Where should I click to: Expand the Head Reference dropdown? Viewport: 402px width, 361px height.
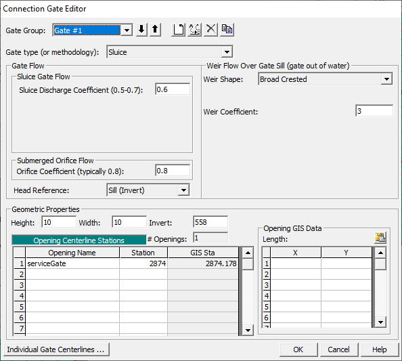183,190
